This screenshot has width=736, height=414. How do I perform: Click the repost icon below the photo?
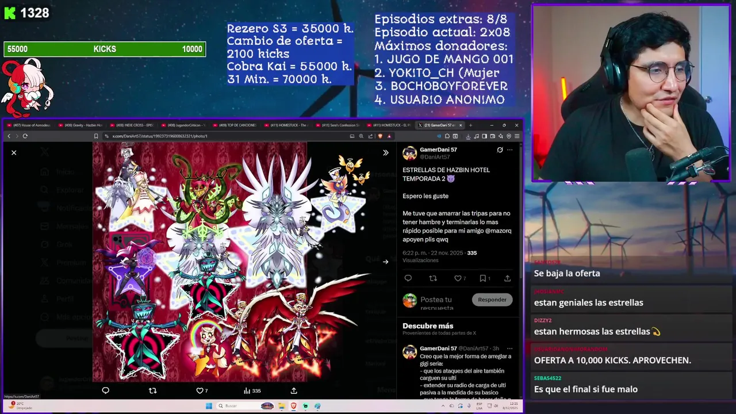click(152, 390)
